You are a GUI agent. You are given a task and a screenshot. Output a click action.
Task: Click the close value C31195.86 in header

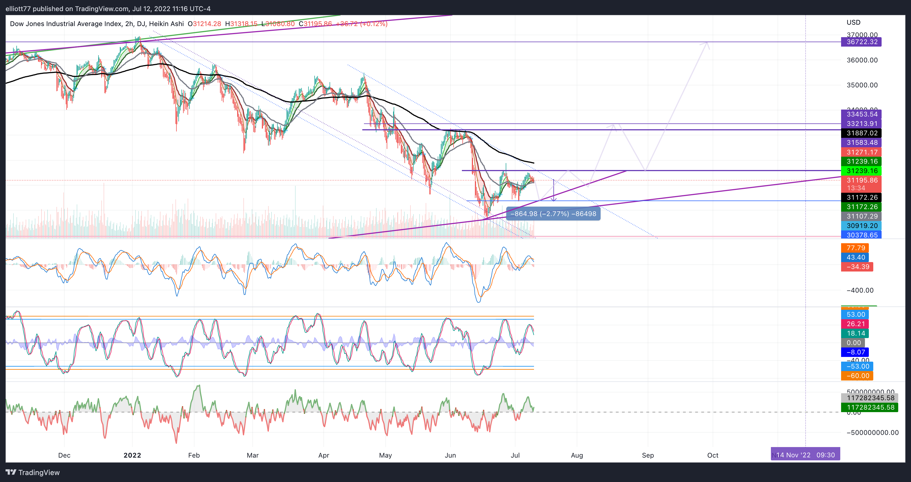coord(315,24)
